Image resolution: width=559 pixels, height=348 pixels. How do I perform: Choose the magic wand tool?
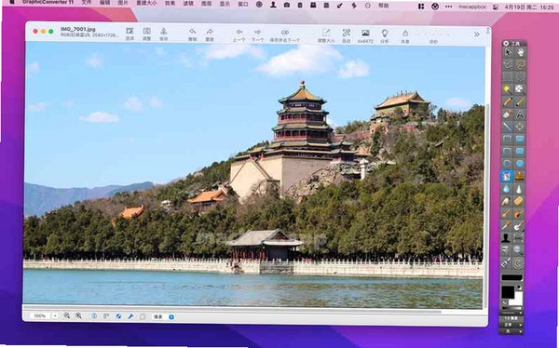click(x=508, y=89)
